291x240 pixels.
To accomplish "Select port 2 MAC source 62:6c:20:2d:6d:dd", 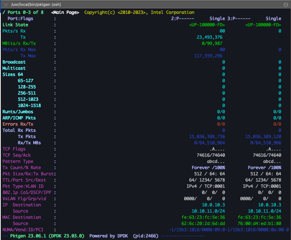I will pyautogui.click(x=203, y=224).
